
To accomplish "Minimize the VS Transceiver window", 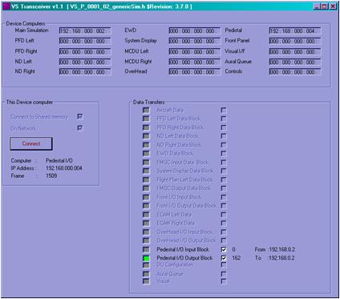I will point(317,6).
